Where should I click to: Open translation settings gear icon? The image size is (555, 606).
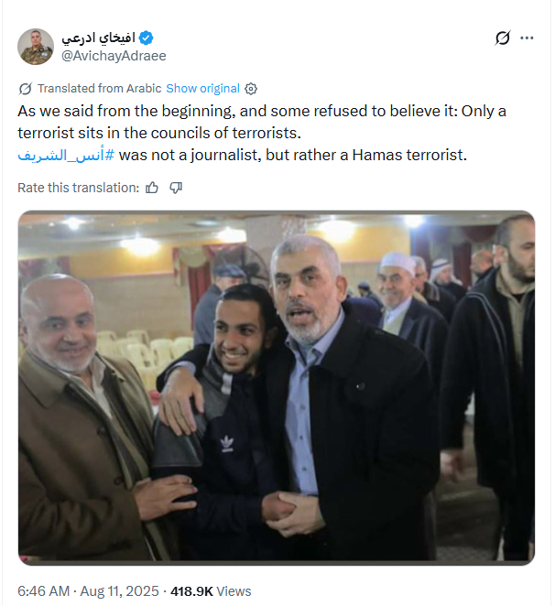click(251, 89)
